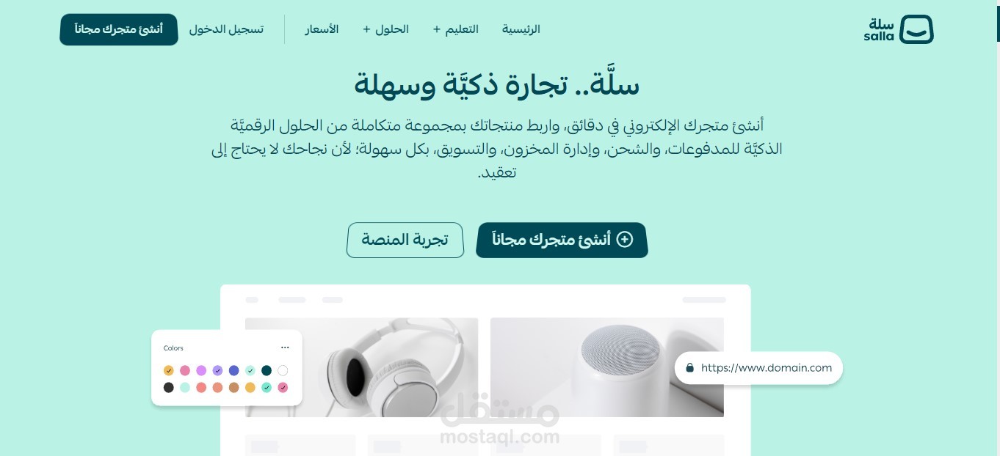Click the plus-circle icon in the hero button
This screenshot has height=456, width=1000.
[x=625, y=240]
